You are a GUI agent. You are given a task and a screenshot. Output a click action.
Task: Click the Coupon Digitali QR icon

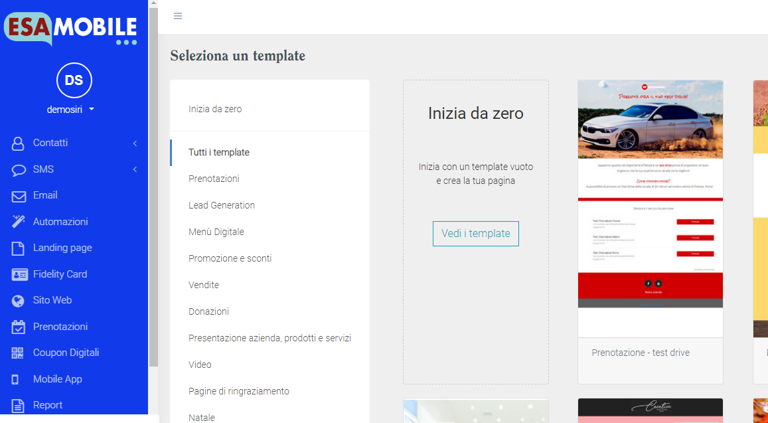(18, 353)
